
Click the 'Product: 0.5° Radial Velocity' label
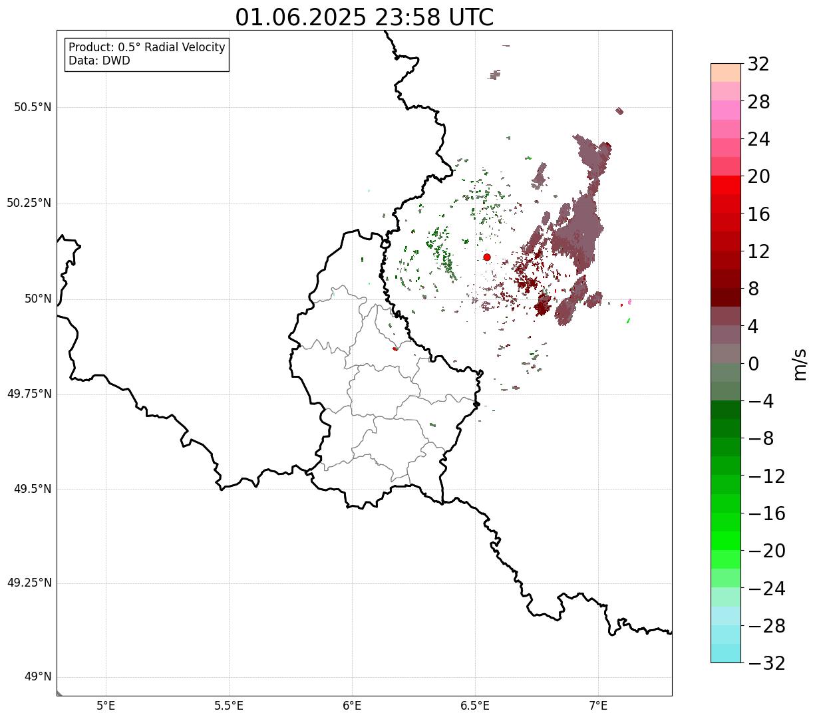(x=147, y=48)
